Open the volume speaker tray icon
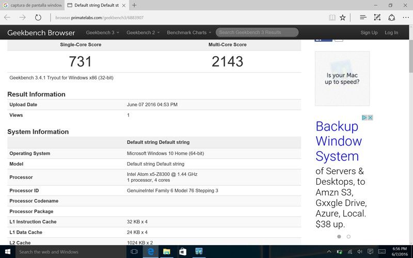The width and height of the screenshot is (413, 258). pos(360,252)
